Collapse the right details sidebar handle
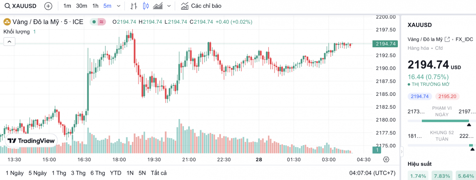This screenshot has width=476, height=180. (402, 151)
